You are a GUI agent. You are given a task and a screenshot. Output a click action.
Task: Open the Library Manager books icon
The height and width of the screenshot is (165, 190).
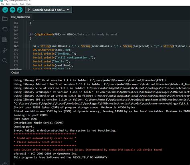[5, 40]
